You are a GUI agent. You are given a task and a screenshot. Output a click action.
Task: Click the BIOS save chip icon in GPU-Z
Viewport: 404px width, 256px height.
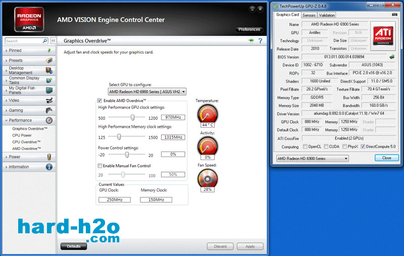point(392,57)
